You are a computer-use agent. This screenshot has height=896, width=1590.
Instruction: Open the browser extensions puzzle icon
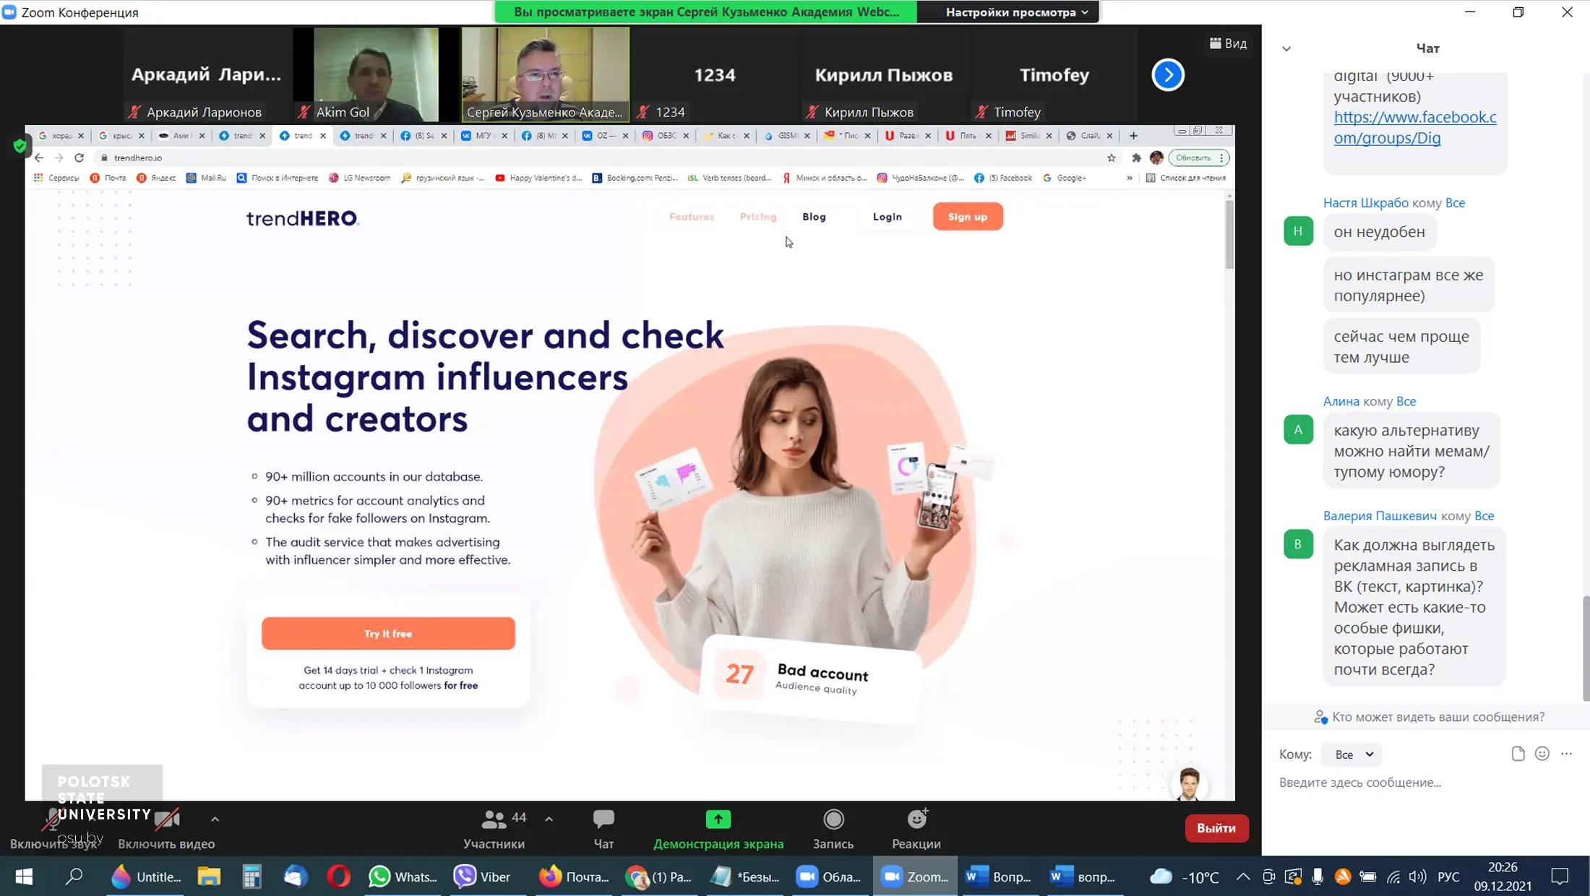click(x=1136, y=158)
